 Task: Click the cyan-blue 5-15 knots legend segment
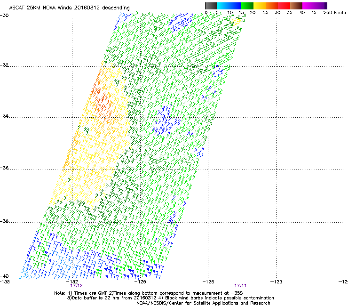tap(229, 6)
